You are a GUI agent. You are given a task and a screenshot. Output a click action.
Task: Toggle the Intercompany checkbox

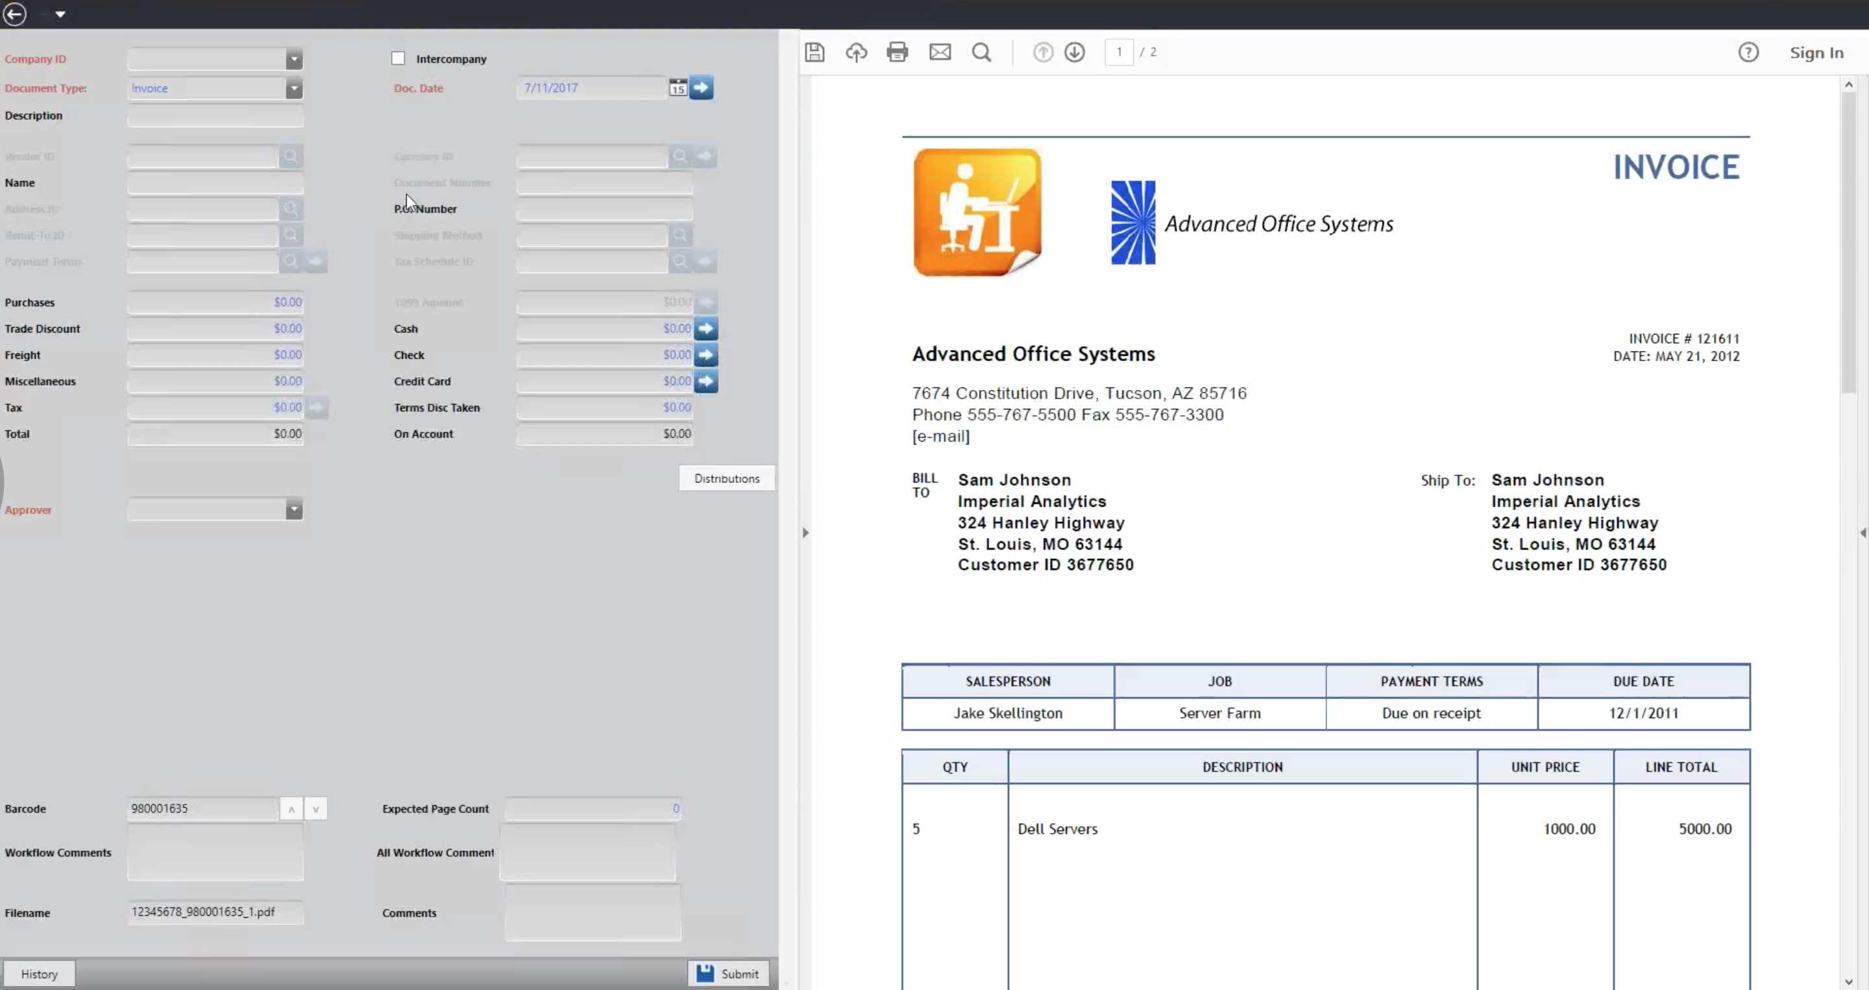tap(398, 58)
